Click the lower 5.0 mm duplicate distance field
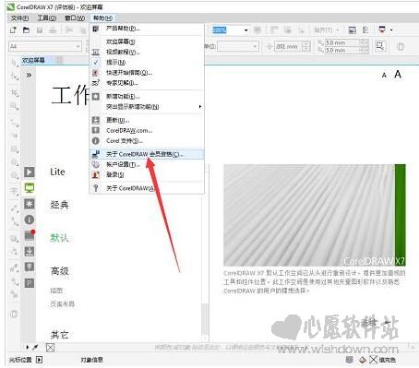This screenshot has height=368, width=419. coord(342,50)
